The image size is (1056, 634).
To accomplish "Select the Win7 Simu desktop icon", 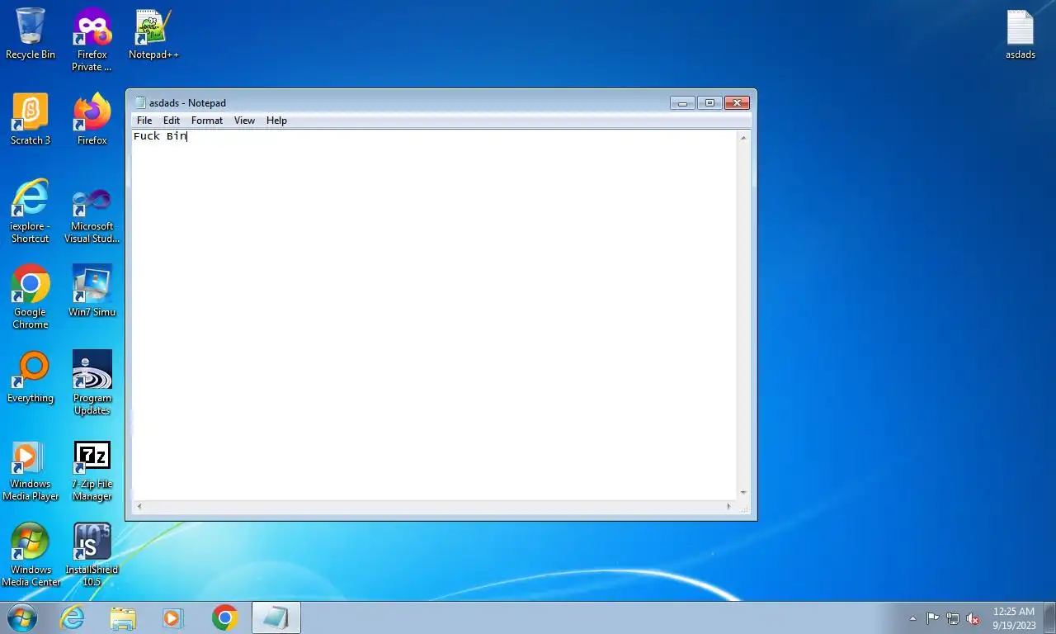I will coord(92,291).
